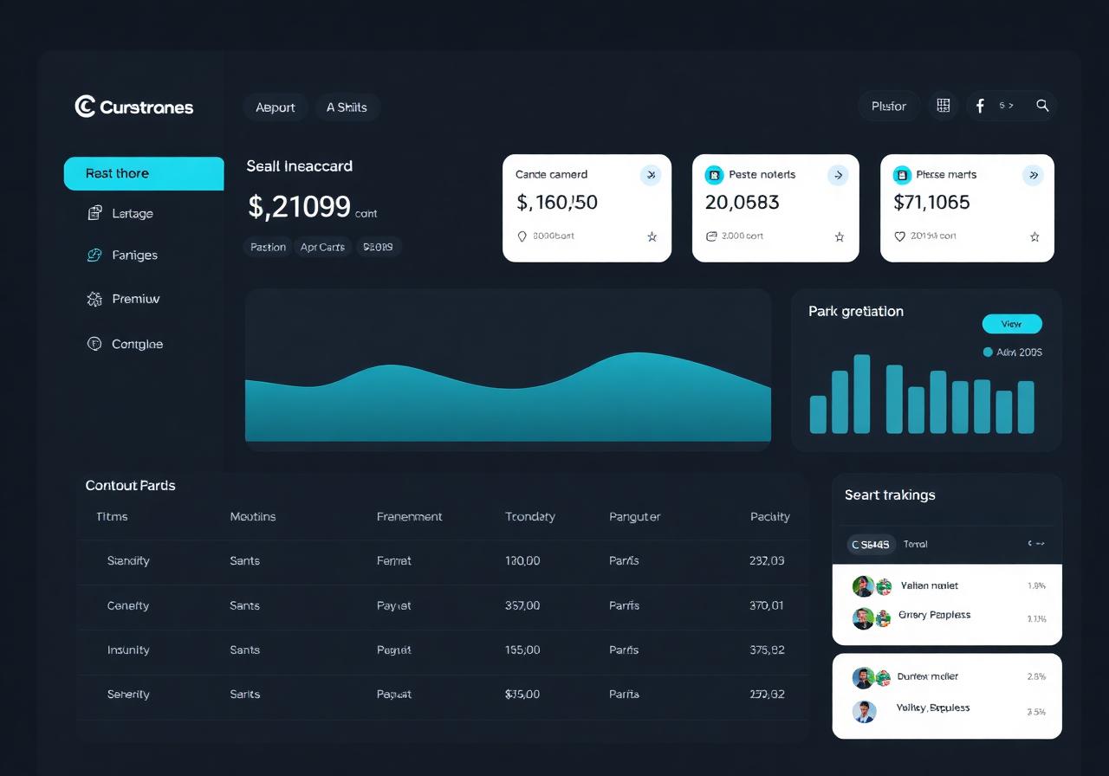Click the avatar next to Yolkey Expuless
The width and height of the screenshot is (1109, 776).
(864, 712)
